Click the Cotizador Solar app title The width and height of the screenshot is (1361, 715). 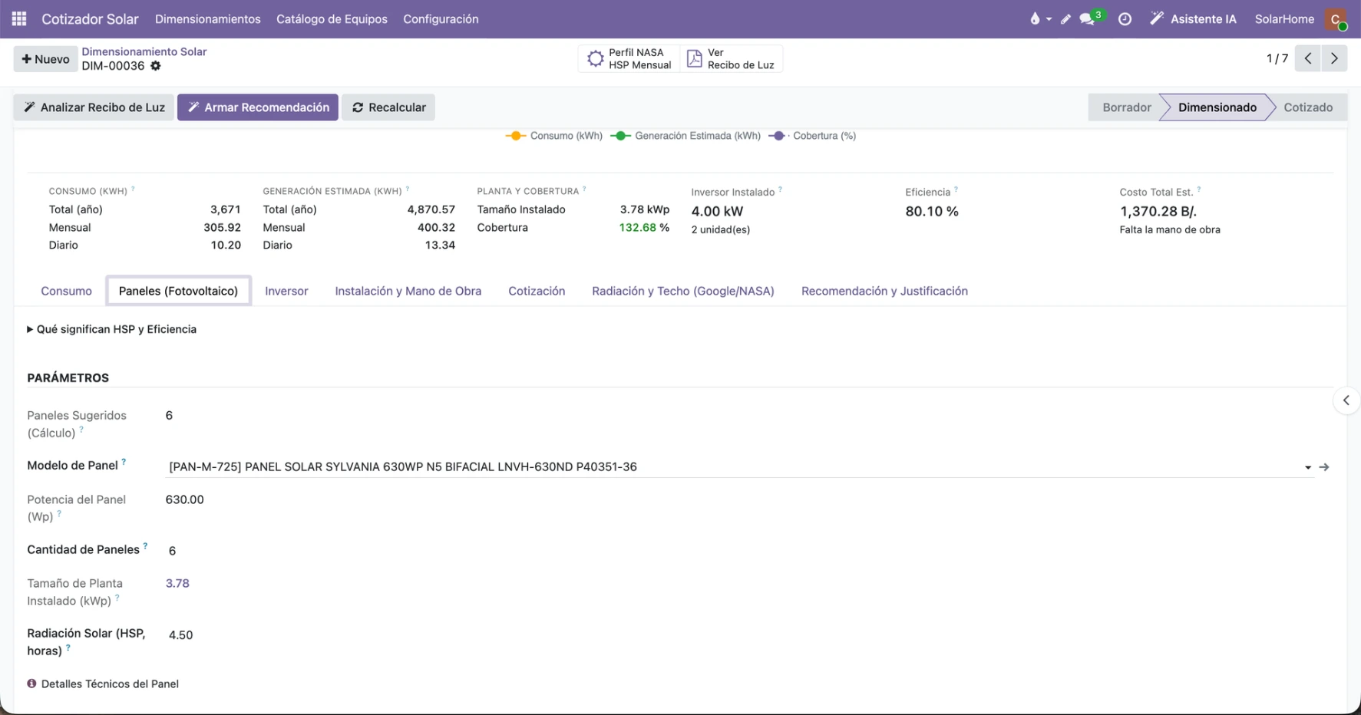90,19
